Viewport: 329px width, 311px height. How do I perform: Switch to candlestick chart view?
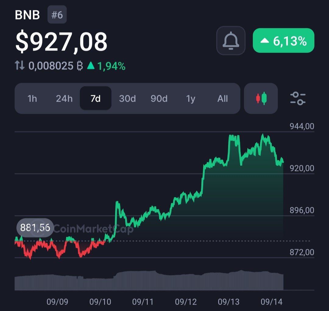(x=261, y=98)
